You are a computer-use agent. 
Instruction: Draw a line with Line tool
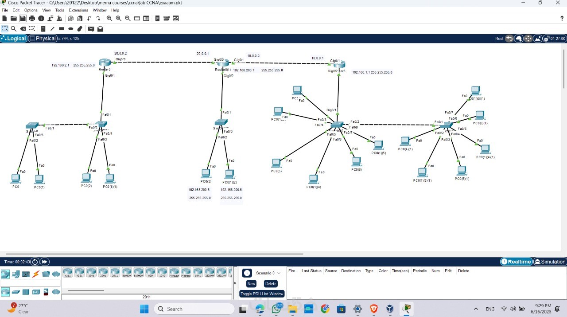[52, 29]
